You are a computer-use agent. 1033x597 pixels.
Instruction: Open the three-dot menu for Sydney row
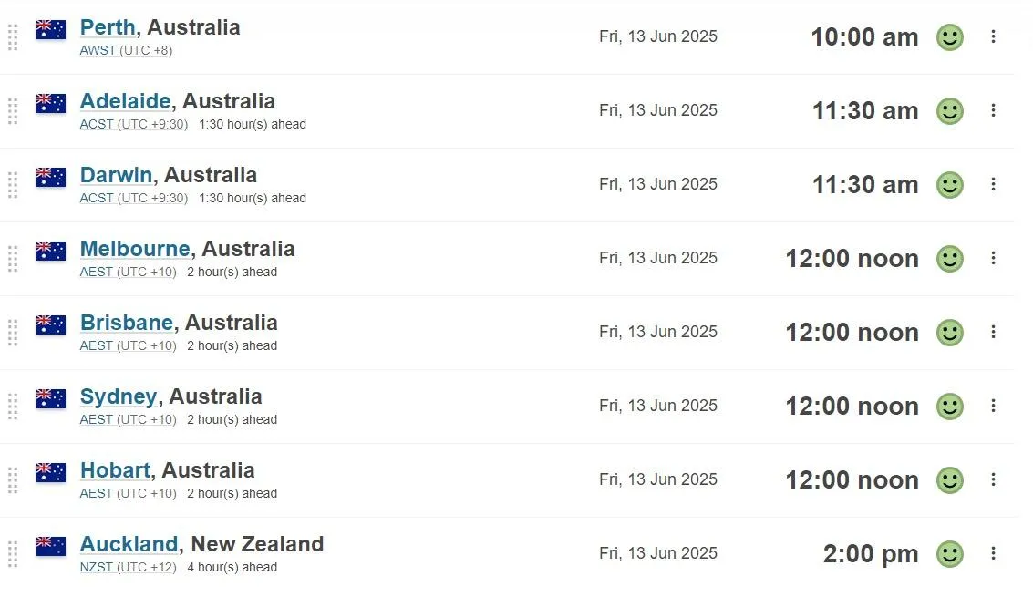pos(993,406)
